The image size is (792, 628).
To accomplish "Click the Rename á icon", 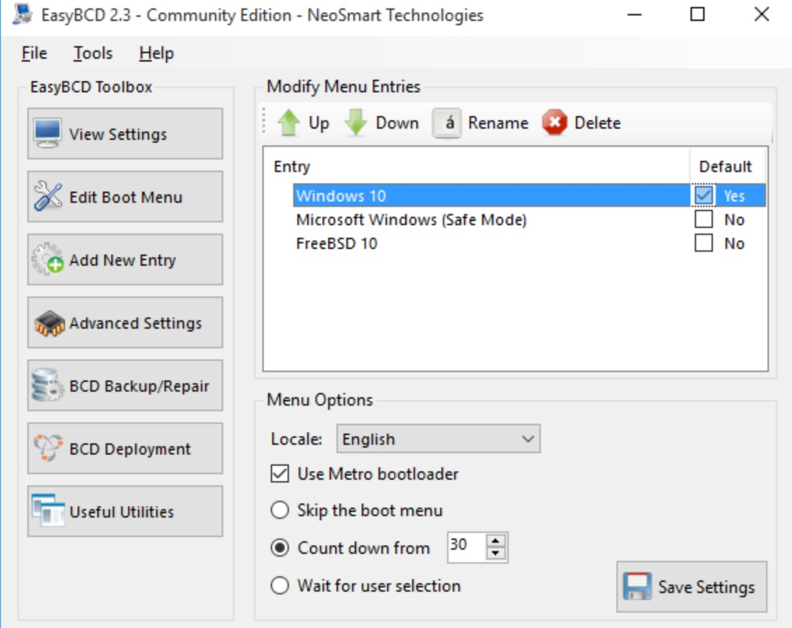I will point(446,123).
